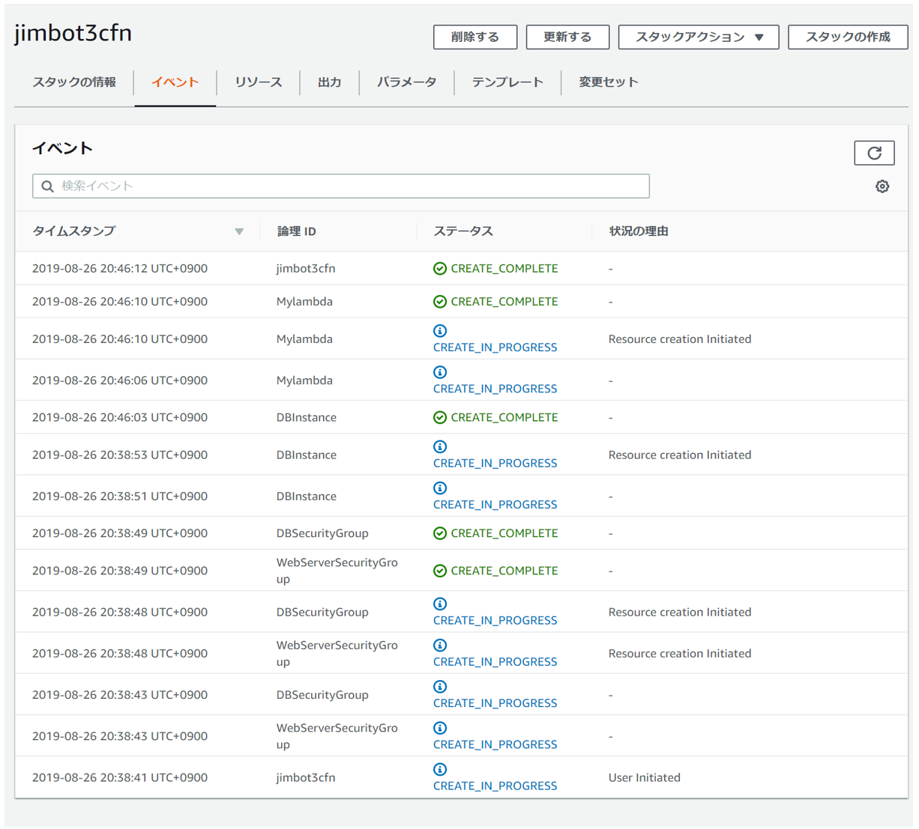Click the info icon on the DBInstance 20:38:53 row
The image size is (919, 829).
pyautogui.click(x=440, y=447)
